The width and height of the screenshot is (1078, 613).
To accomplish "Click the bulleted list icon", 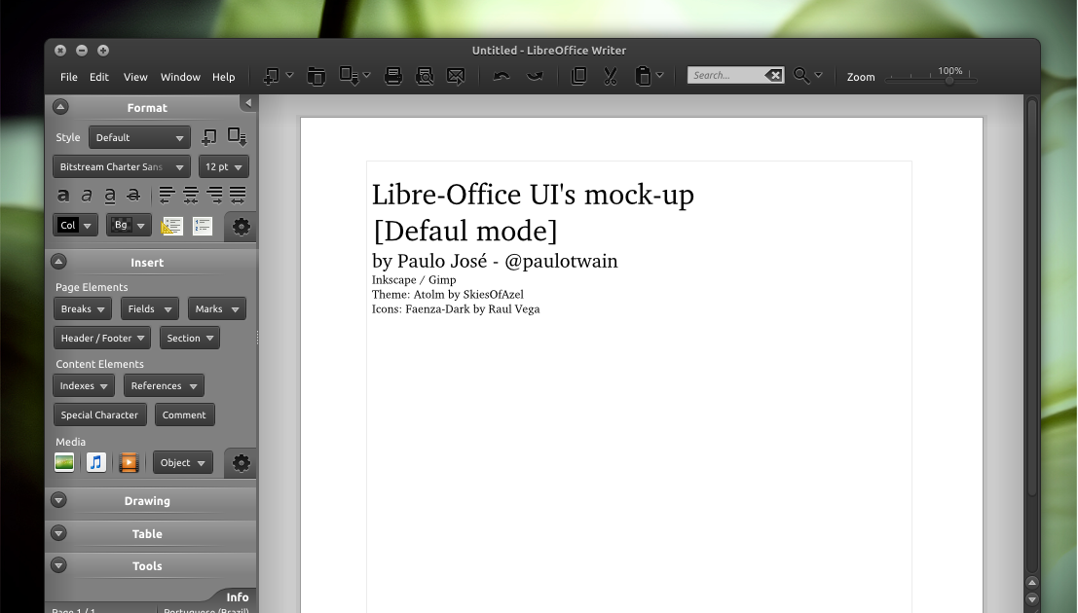I will (171, 226).
